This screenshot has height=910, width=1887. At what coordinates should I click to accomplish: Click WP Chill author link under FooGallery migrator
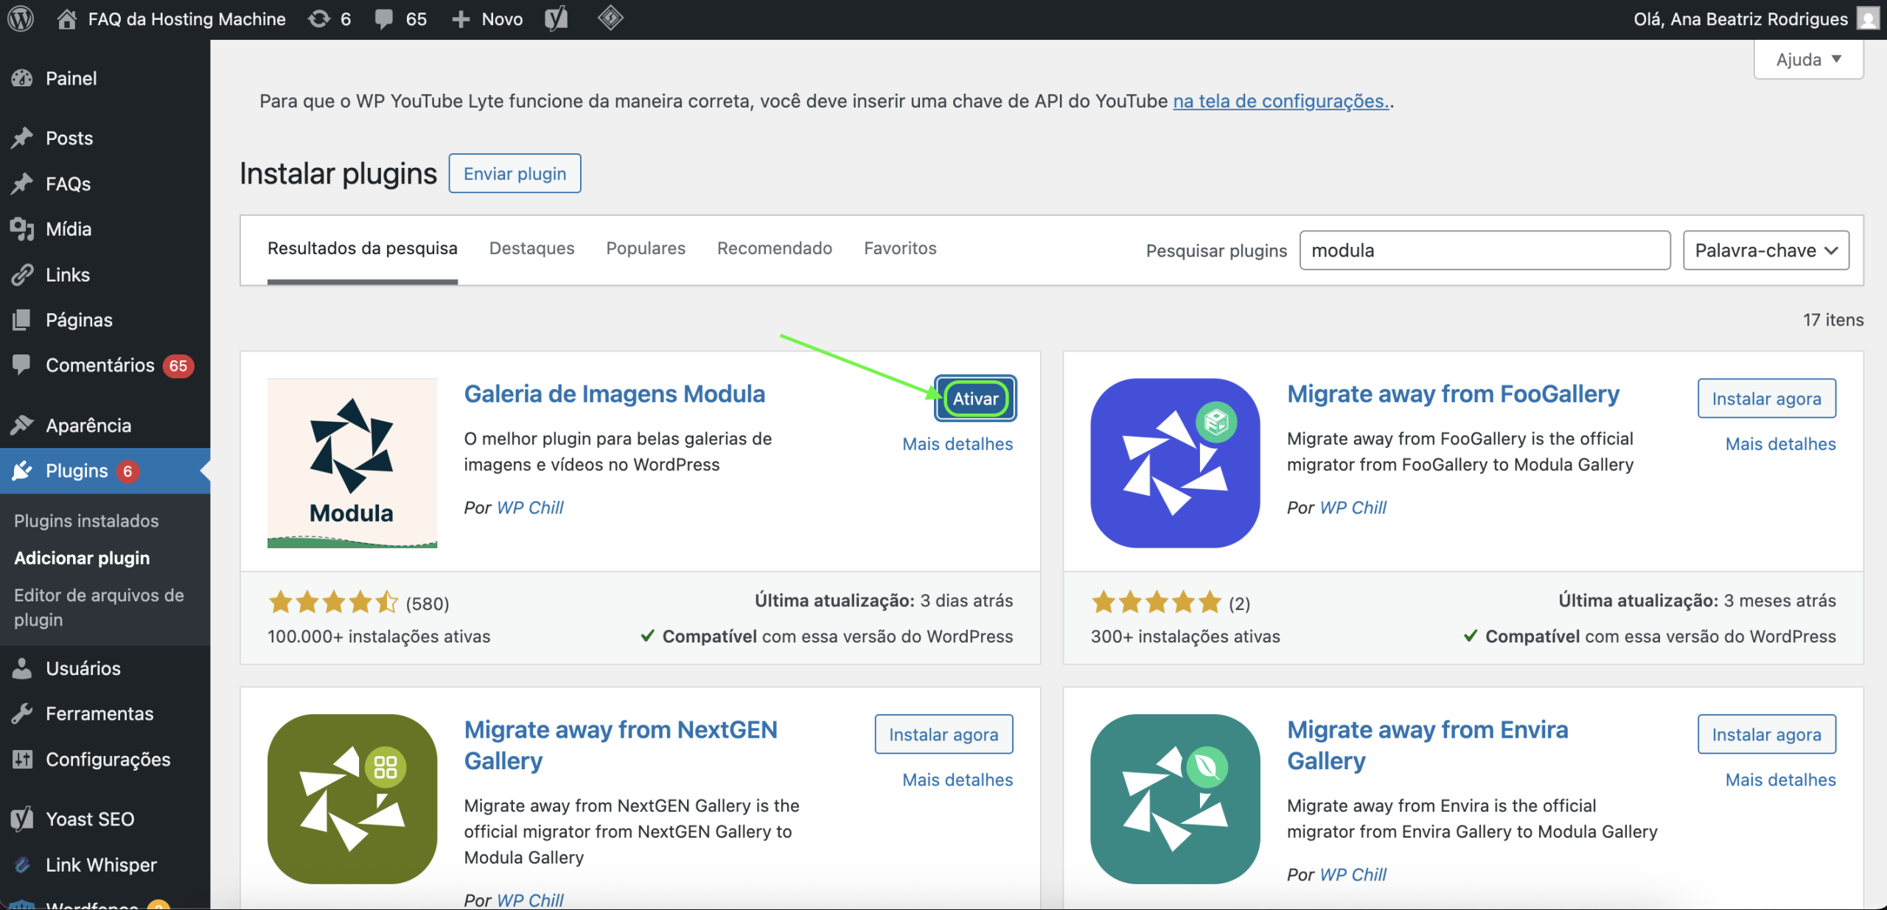click(1353, 508)
